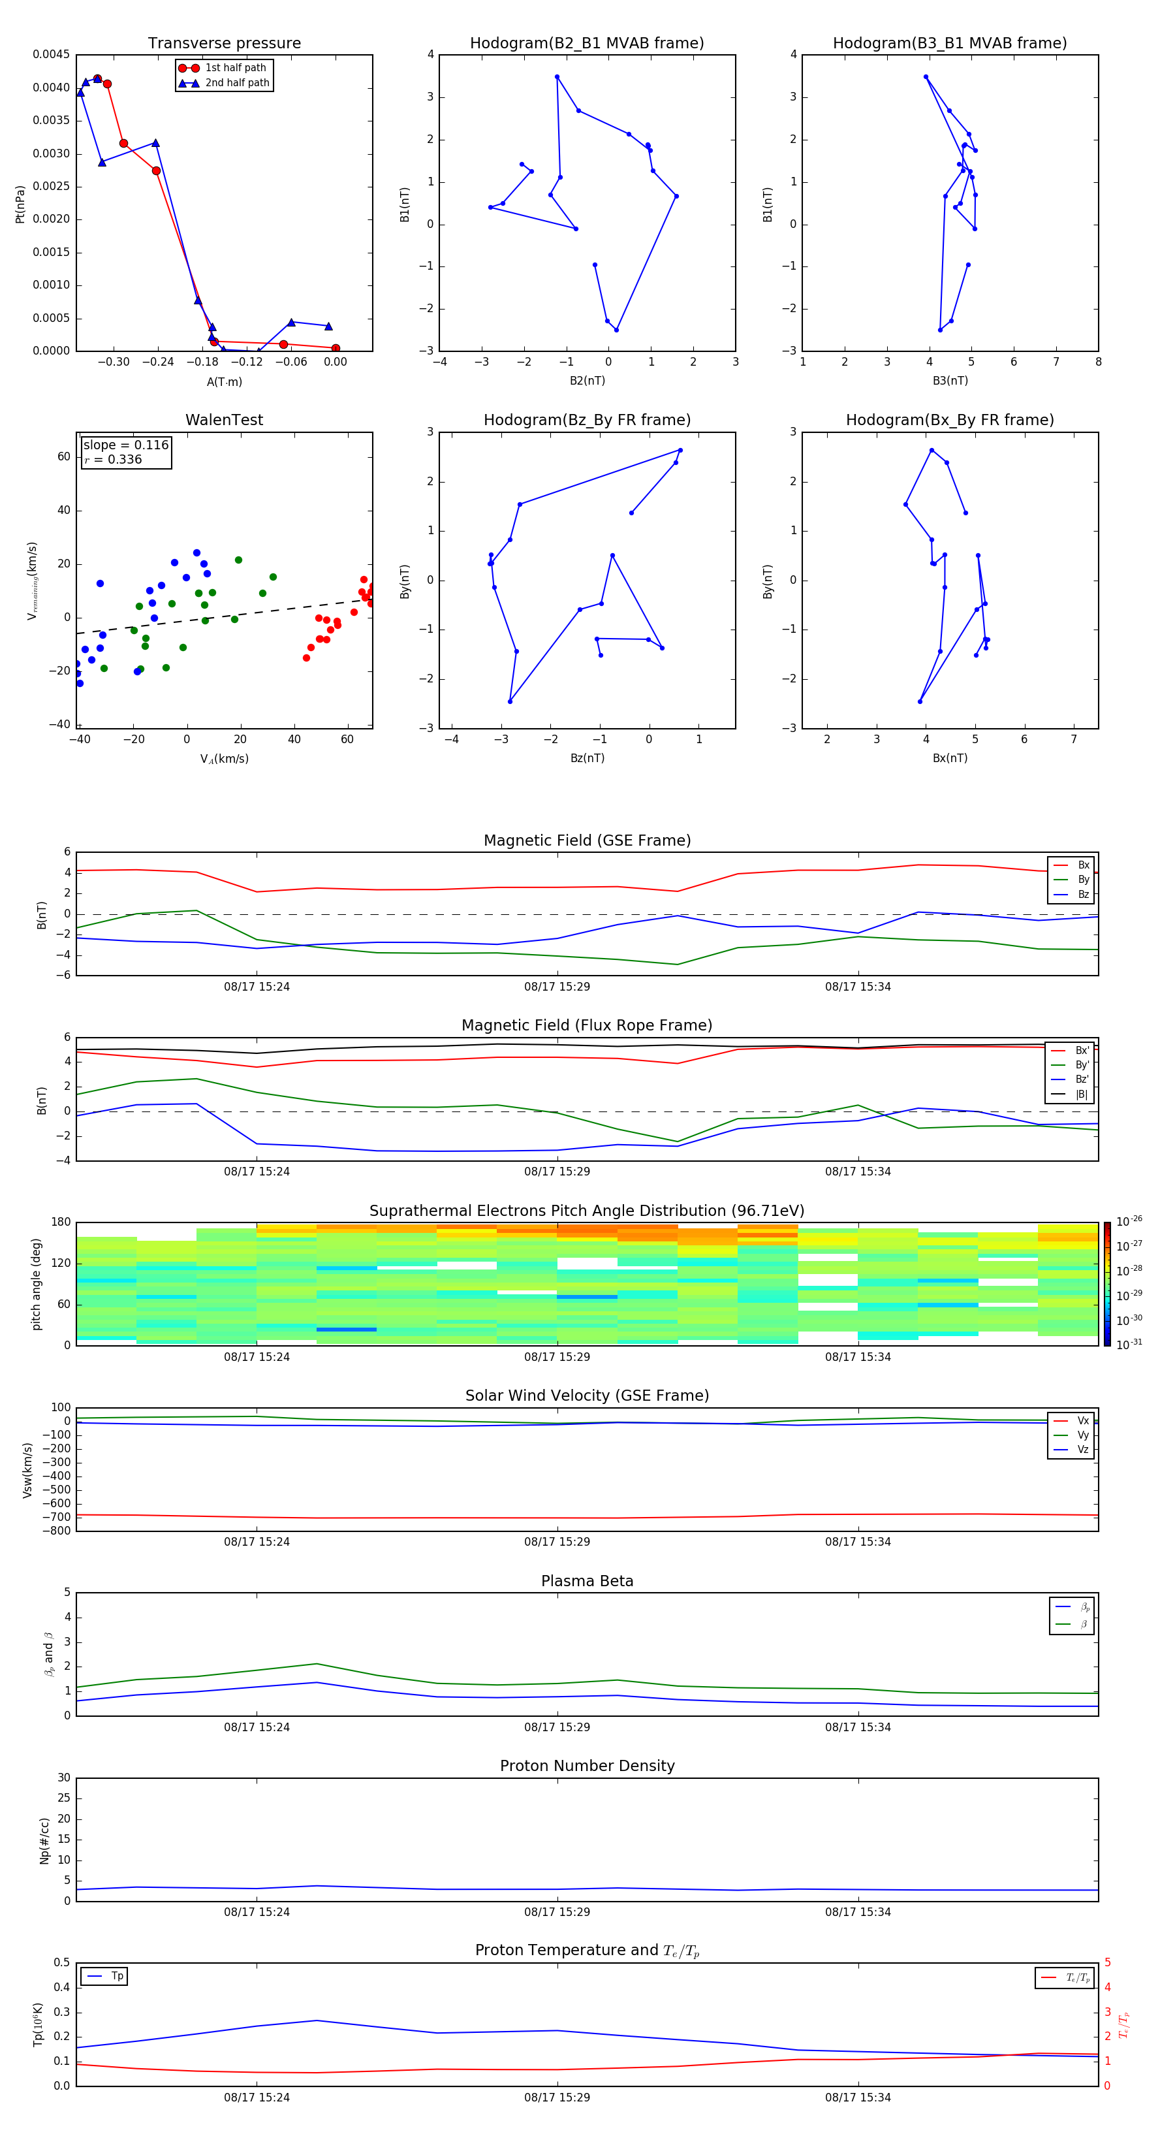The width and height of the screenshot is (1175, 2155).
Task: Select Bz' in Flux Rope legend
Action: pos(1071,1079)
